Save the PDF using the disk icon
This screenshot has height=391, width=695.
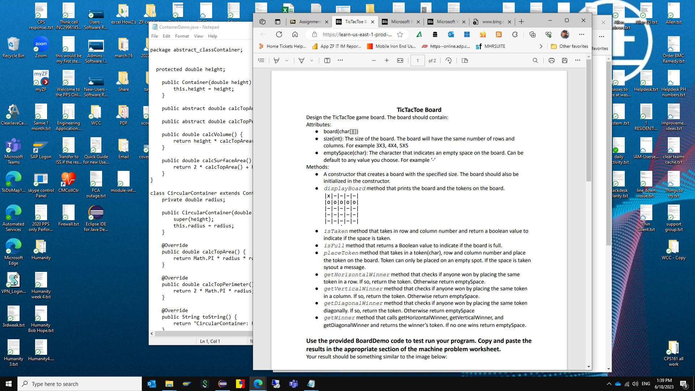[x=565, y=60]
